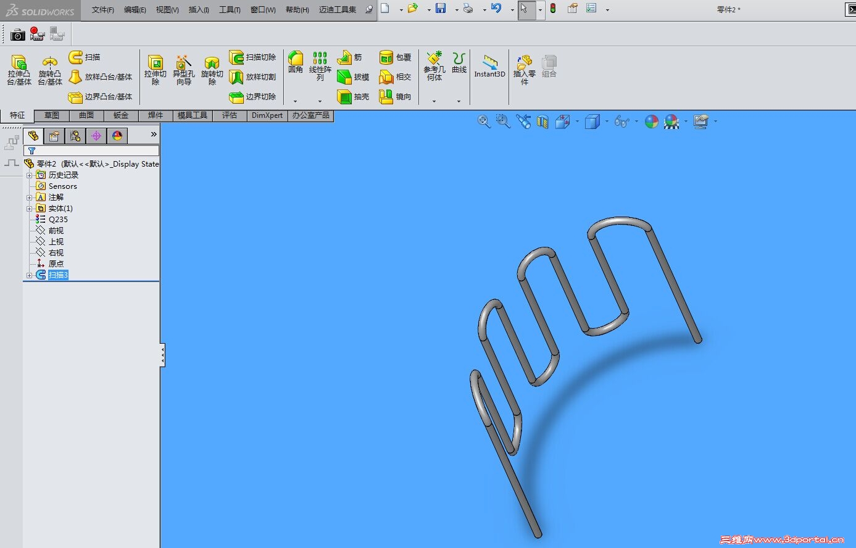Select the Extruded Cut (拉伸切除) tool
The width and height of the screenshot is (856, 548).
tap(156, 69)
